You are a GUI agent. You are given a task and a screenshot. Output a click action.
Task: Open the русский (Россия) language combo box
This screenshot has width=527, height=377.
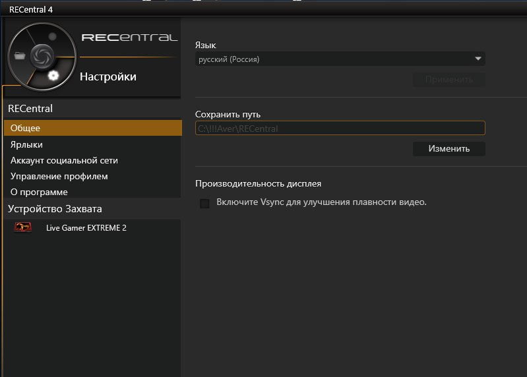340,59
